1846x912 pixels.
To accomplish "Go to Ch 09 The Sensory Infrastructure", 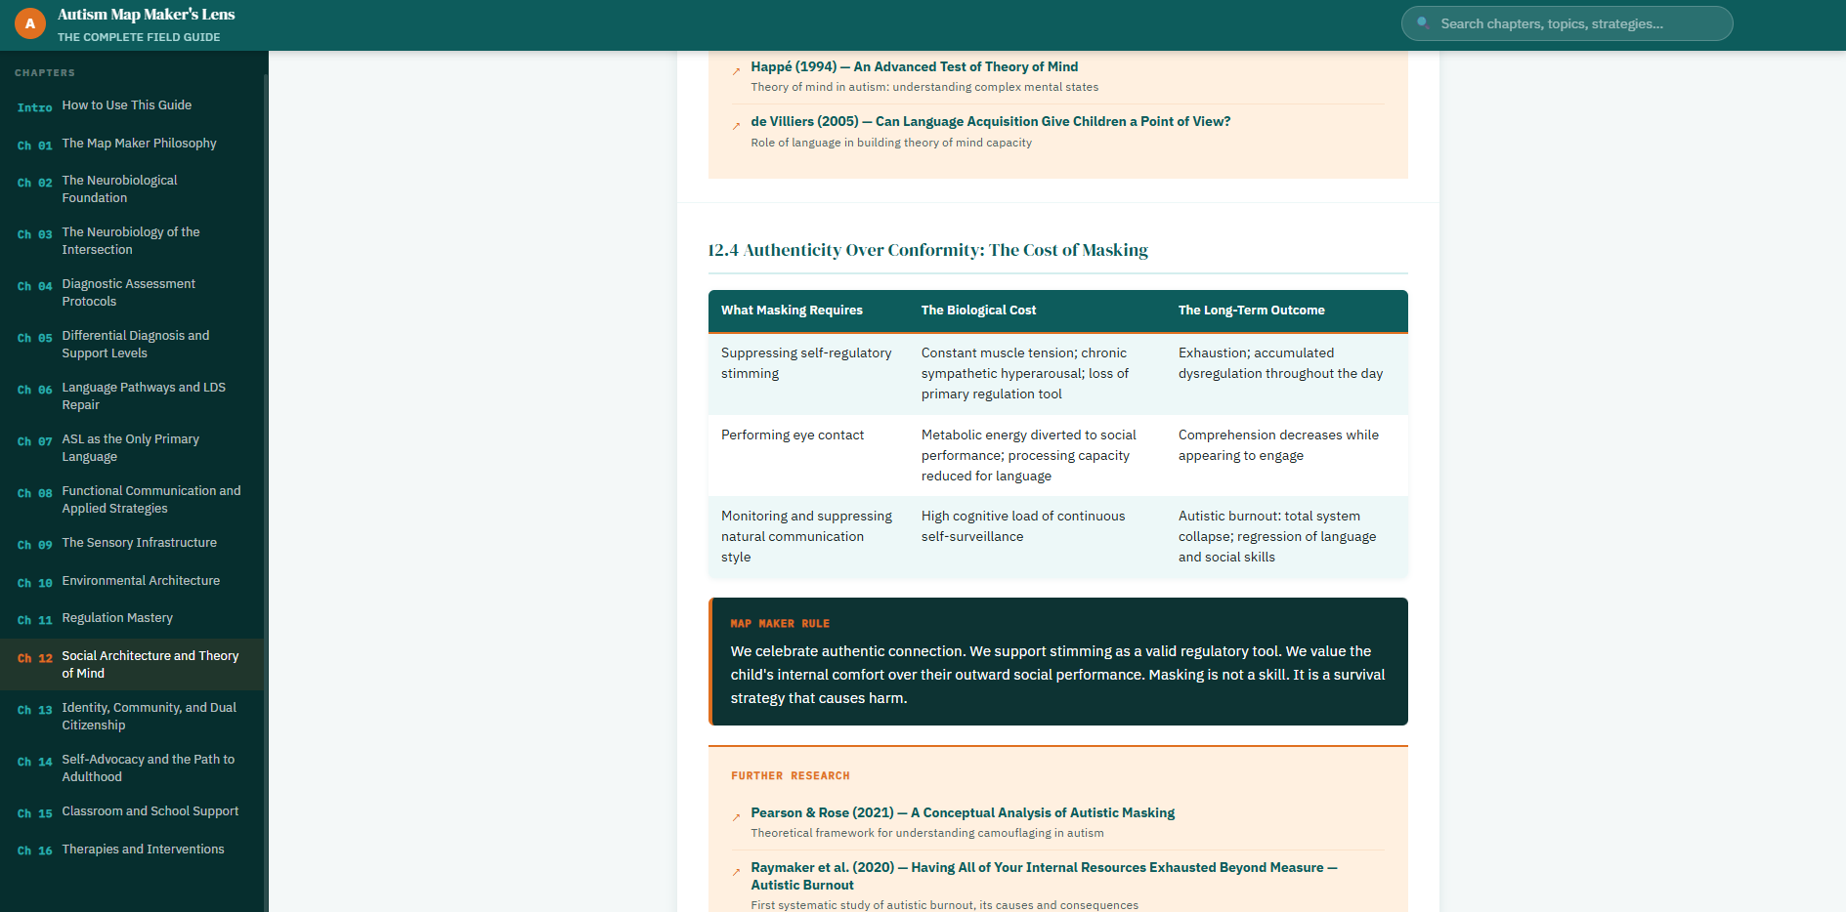I will coord(132,543).
